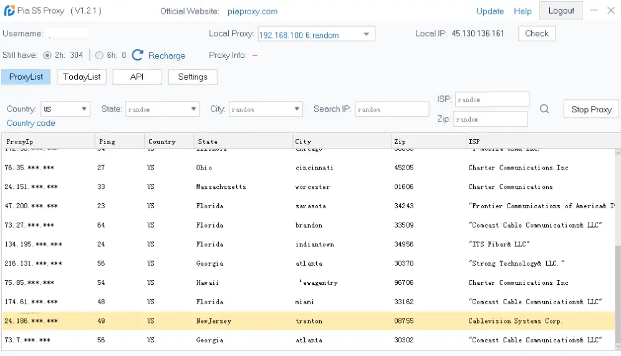Click into the ISP filter field

(492, 99)
